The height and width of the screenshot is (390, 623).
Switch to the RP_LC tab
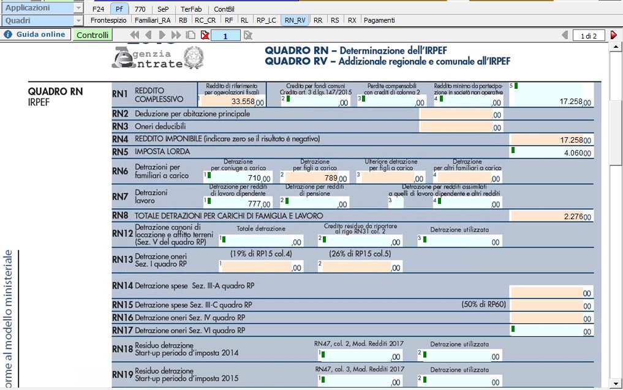coord(266,20)
